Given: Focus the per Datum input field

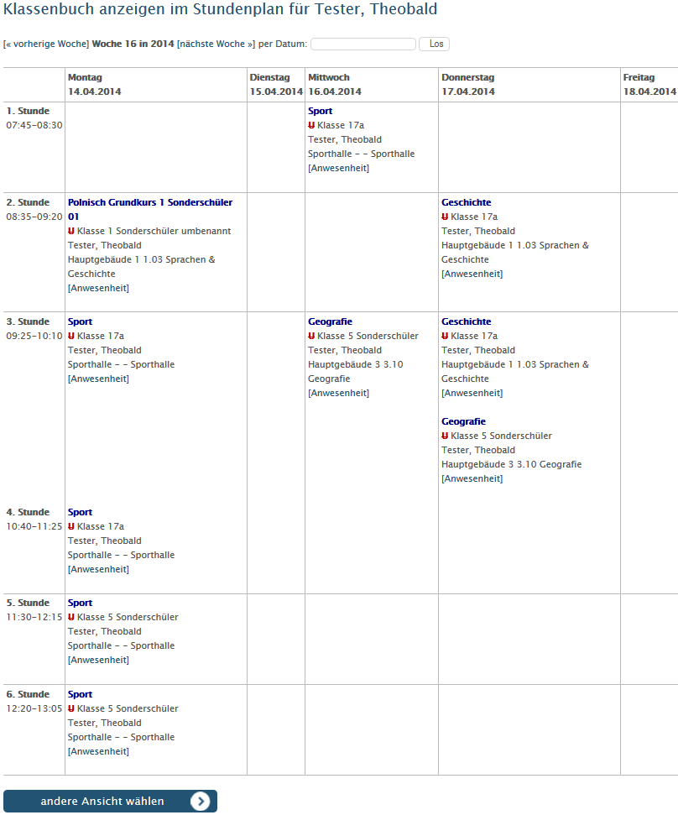Looking at the screenshot, I should click(363, 44).
